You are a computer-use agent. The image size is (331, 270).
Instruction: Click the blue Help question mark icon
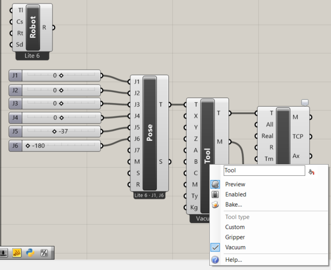(x=215, y=260)
